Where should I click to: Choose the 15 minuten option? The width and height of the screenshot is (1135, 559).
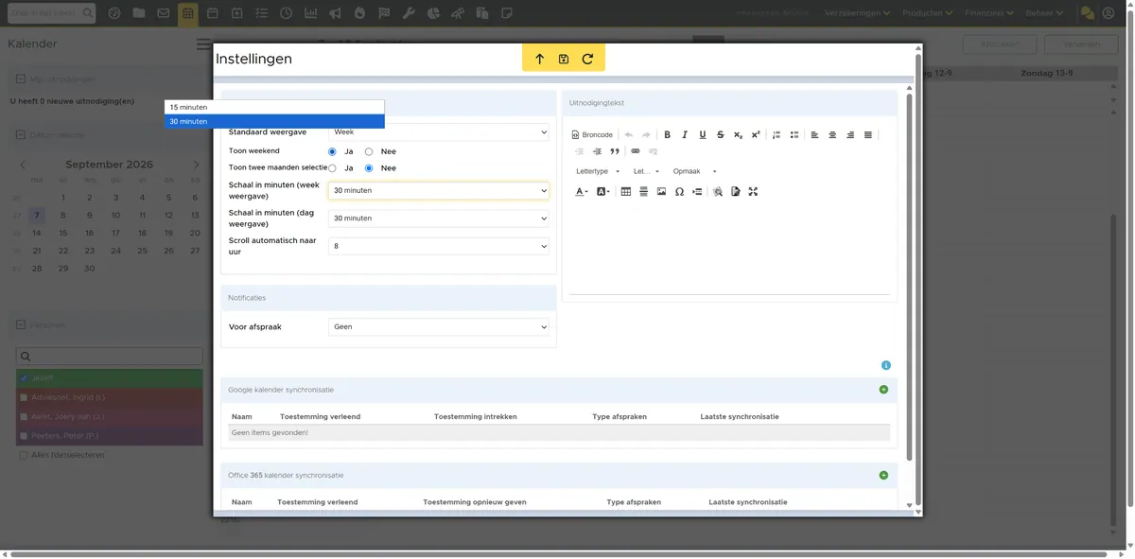tap(274, 107)
